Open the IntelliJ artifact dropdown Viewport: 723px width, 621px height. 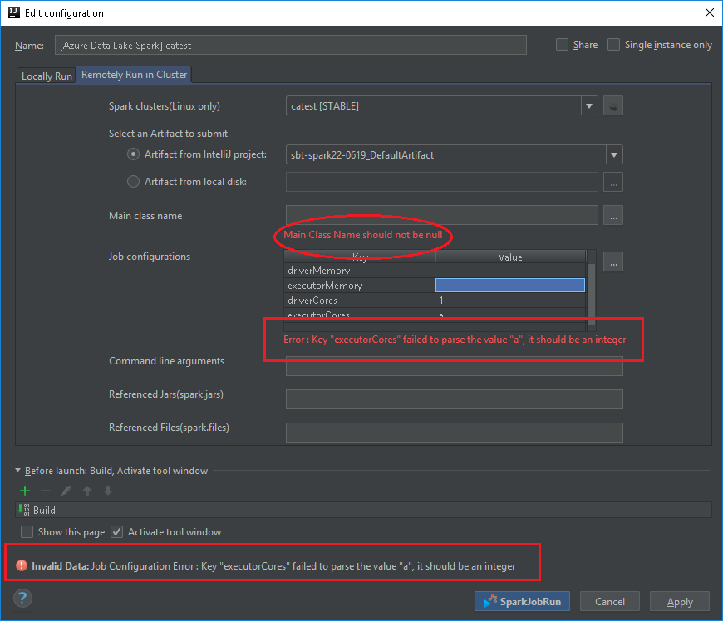click(613, 154)
